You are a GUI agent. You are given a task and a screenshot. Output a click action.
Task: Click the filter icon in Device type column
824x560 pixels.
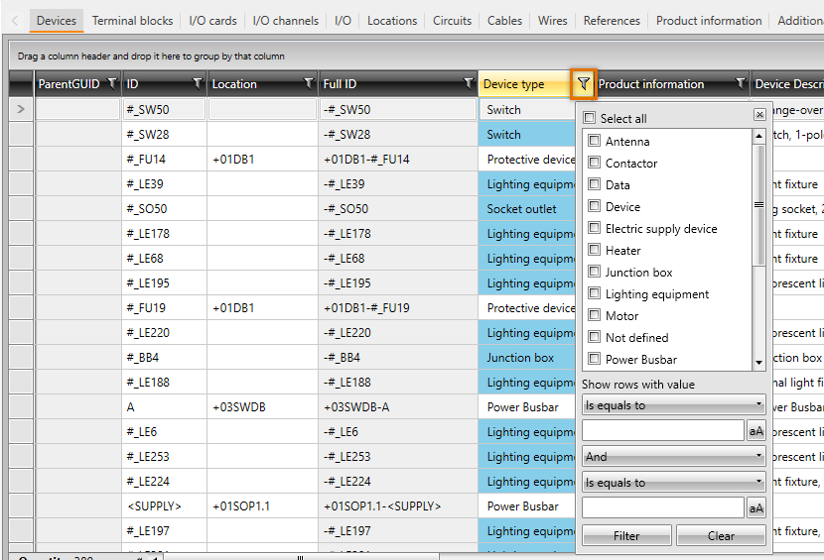point(584,84)
